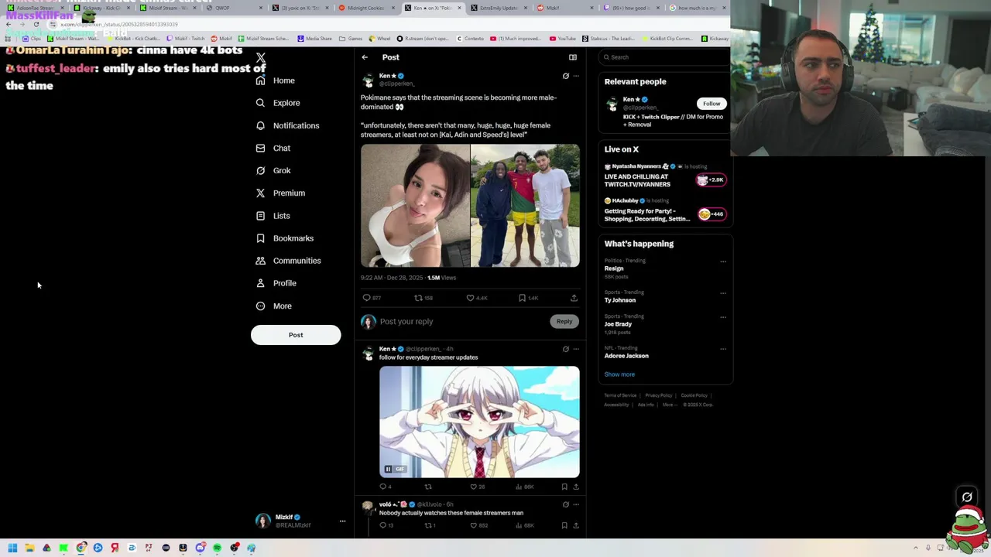Open reader view icon in post header
Viewport: 991px width, 557px height.
tap(573, 57)
